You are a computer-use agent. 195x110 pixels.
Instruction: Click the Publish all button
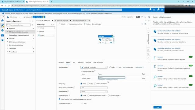pyautogui.click(x=39, y=17)
